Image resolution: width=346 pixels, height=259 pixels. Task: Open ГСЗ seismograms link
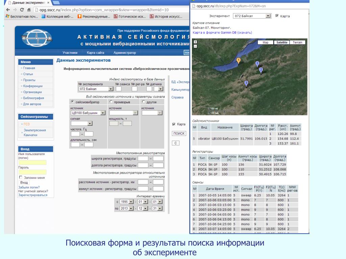tap(26, 124)
